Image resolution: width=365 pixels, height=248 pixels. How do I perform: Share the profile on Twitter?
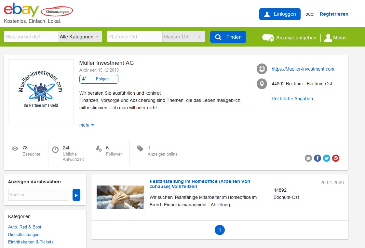[x=327, y=158]
